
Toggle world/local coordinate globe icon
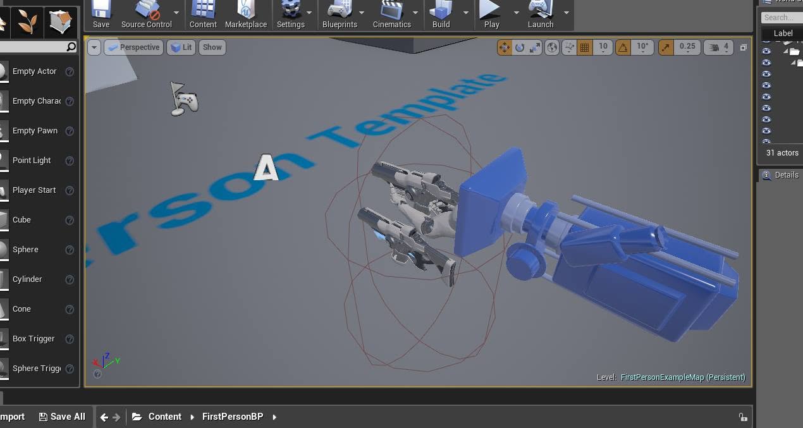point(552,47)
